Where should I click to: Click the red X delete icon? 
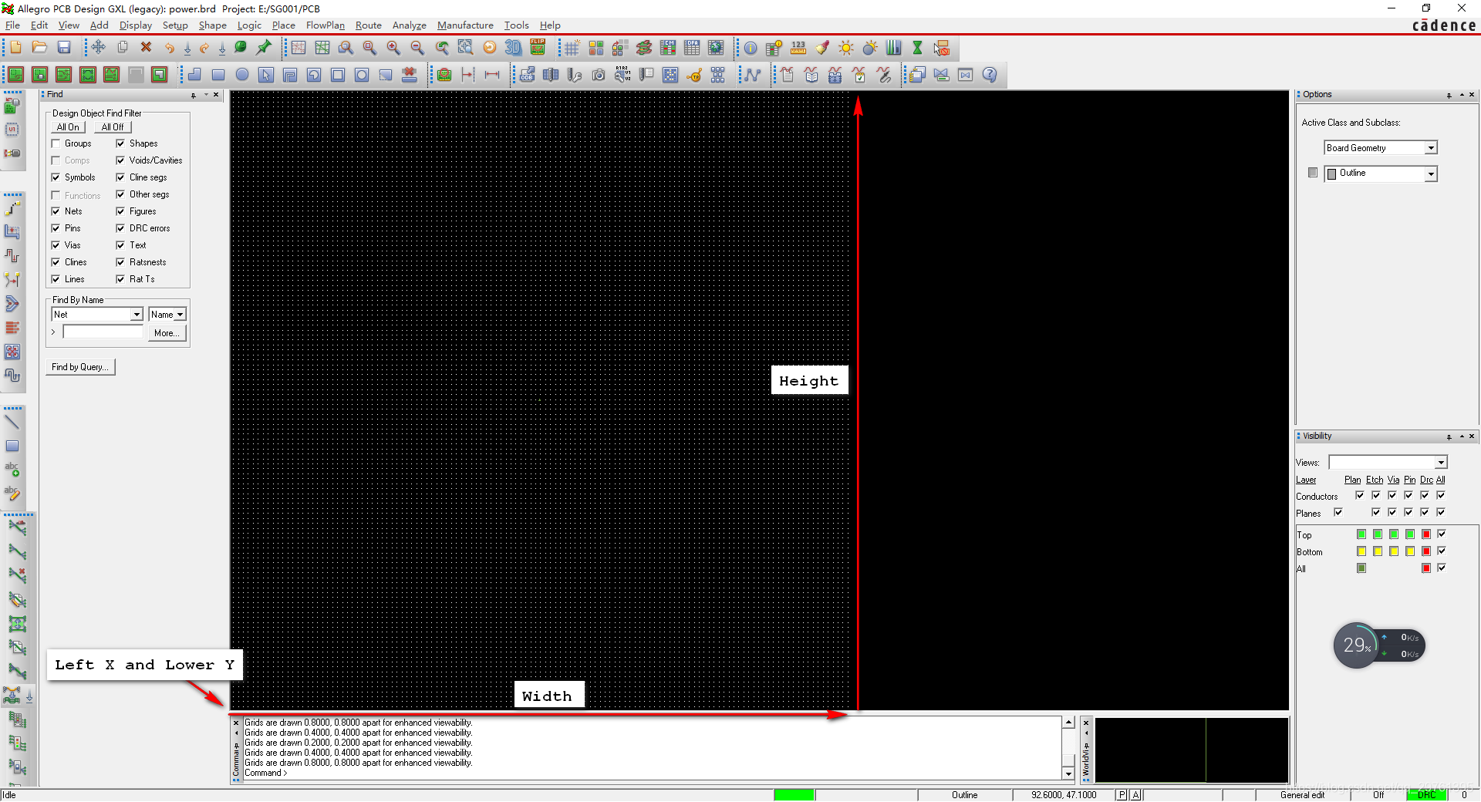[x=146, y=48]
